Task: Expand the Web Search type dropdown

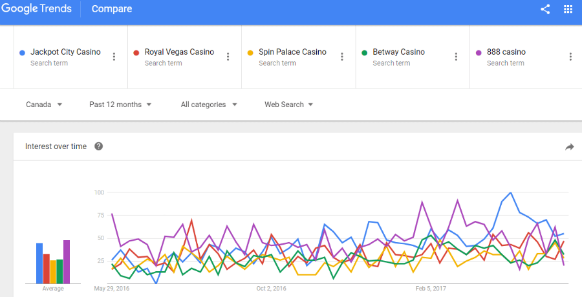Action: pos(288,105)
